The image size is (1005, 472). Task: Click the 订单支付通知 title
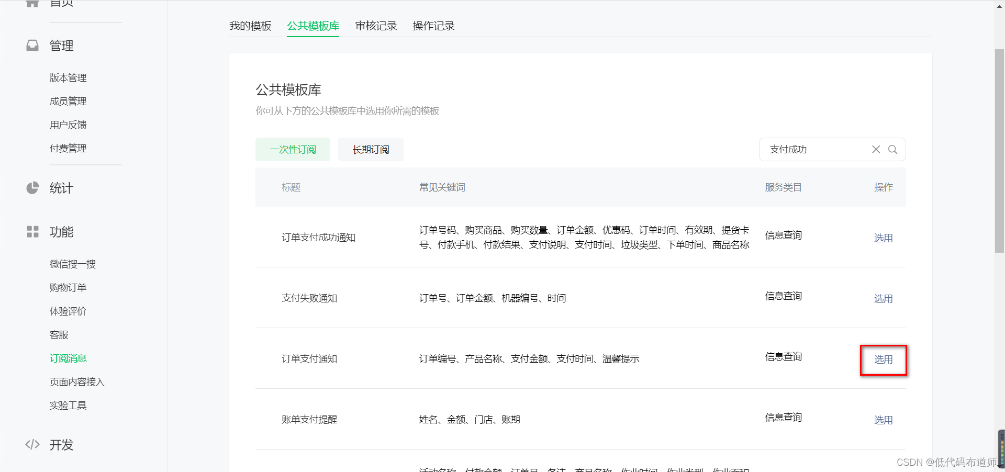coord(309,358)
